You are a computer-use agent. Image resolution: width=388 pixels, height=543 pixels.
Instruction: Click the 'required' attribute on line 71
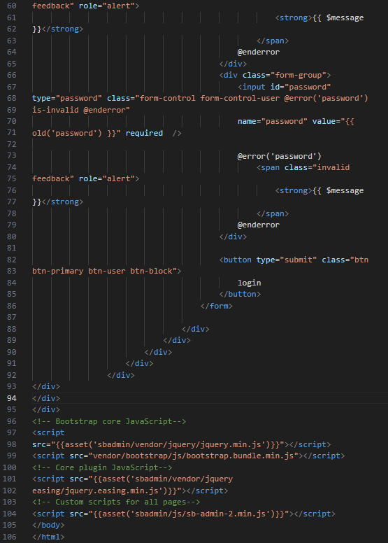click(x=144, y=133)
